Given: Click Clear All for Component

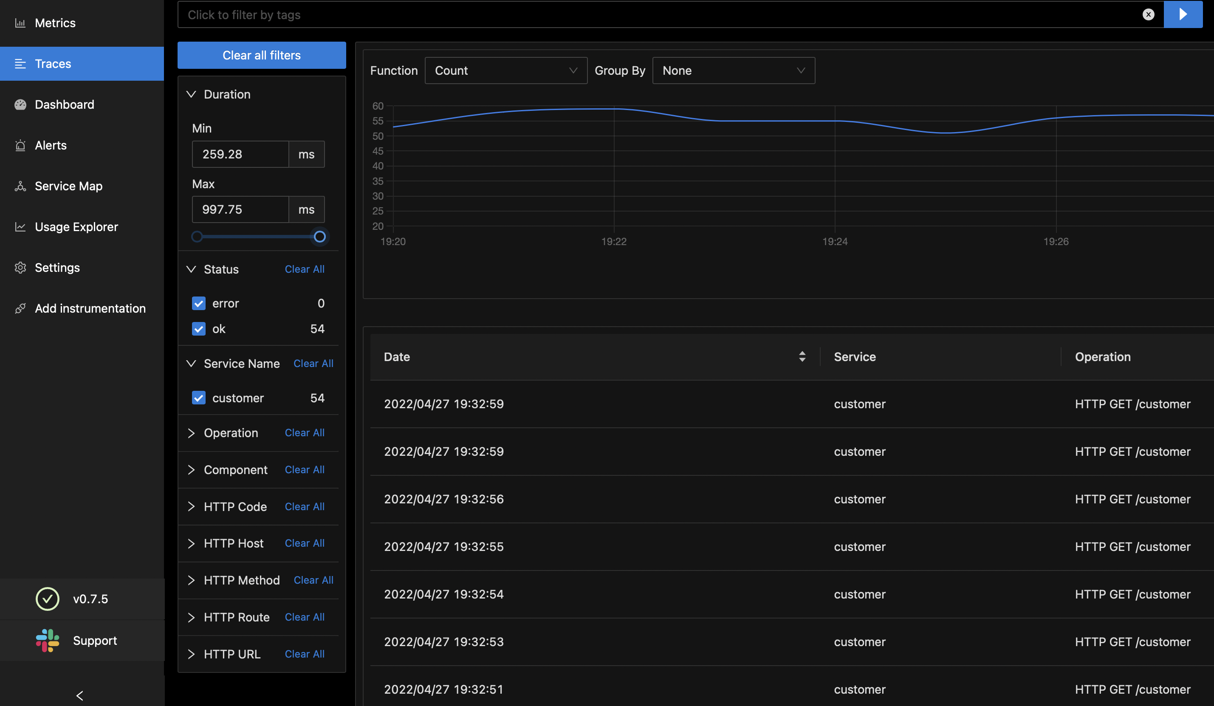Looking at the screenshot, I should click(x=305, y=469).
